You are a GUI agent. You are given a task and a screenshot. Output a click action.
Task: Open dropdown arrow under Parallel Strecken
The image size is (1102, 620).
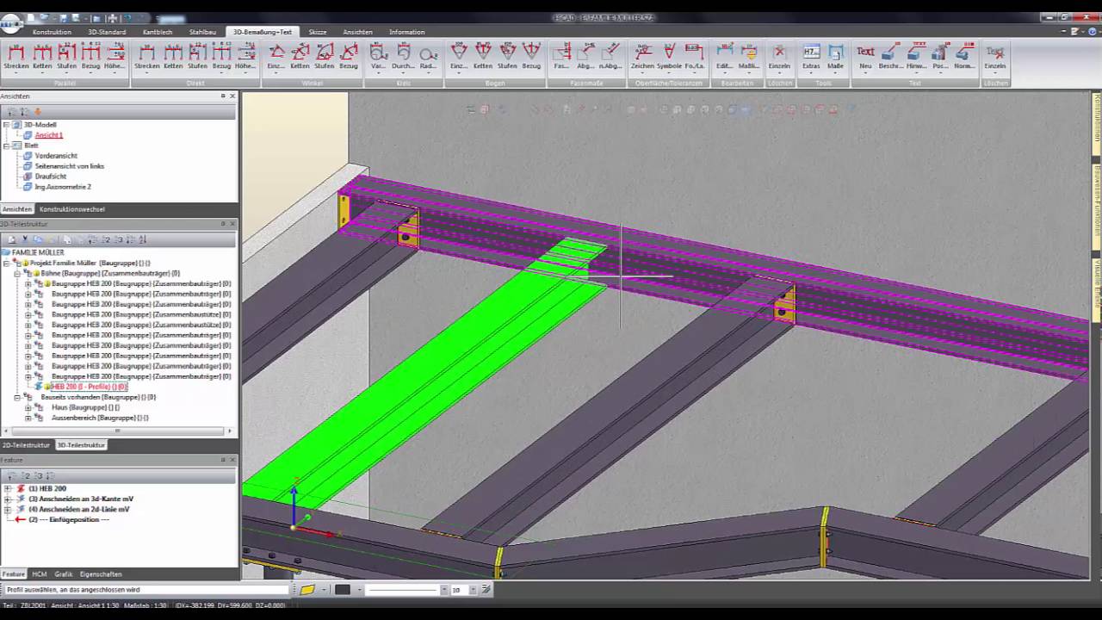point(16,73)
